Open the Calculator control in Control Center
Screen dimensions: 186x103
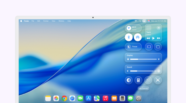coord(138,80)
